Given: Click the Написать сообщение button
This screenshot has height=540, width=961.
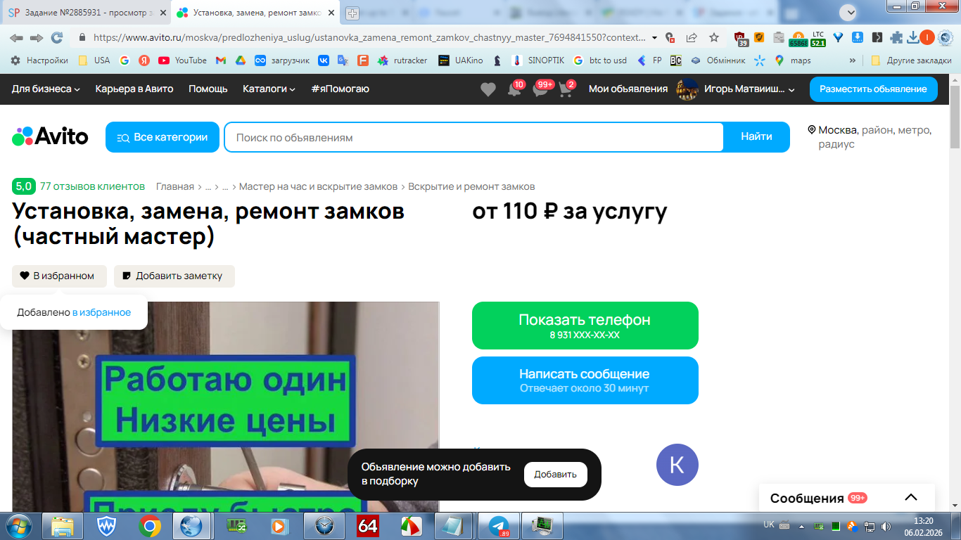Looking at the screenshot, I should (585, 380).
